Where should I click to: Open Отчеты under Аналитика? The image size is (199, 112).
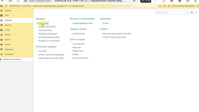pos(106,23)
